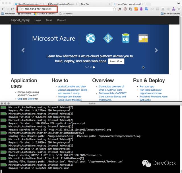The height and width of the screenshot is (173, 182).
Task: Select the fourth carousel indicator dot
Action: point(94,67)
